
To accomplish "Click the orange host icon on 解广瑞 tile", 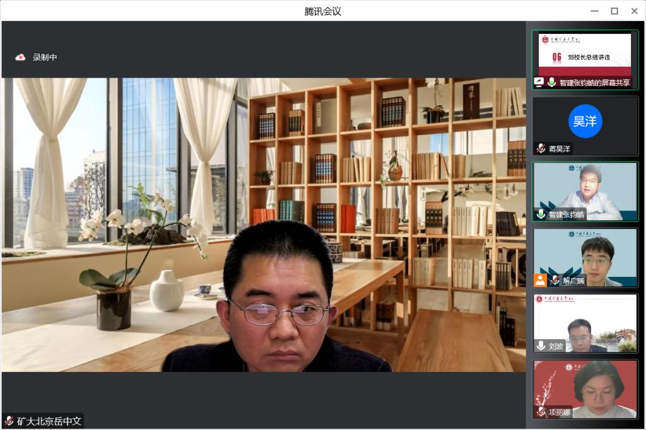I will click(x=540, y=280).
